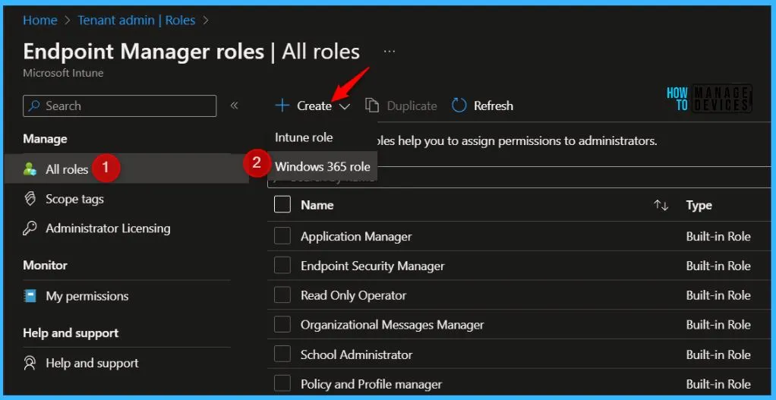Viewport: 776px width, 400px height.
Task: Click the Name column header
Action: [317, 205]
